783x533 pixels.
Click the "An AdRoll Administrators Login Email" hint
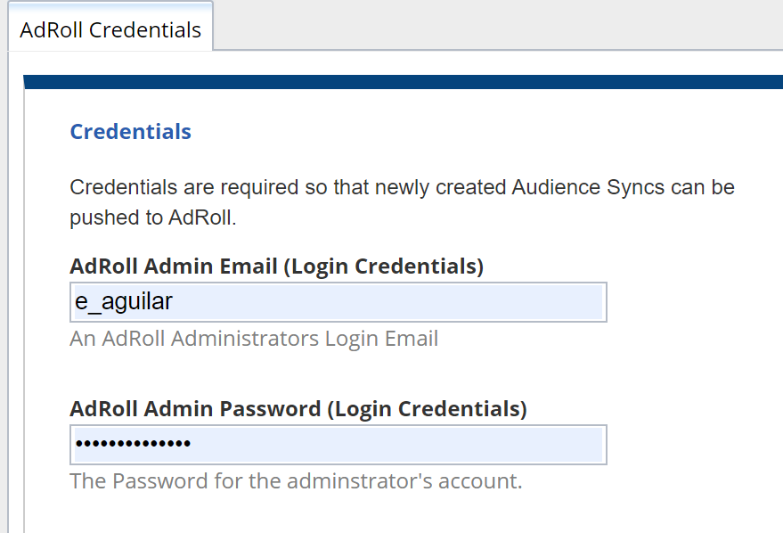tap(253, 339)
